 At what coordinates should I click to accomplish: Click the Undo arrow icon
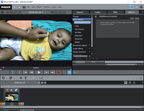tap(3, 78)
